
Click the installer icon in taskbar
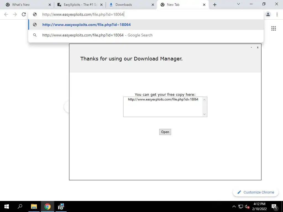click(x=61, y=206)
